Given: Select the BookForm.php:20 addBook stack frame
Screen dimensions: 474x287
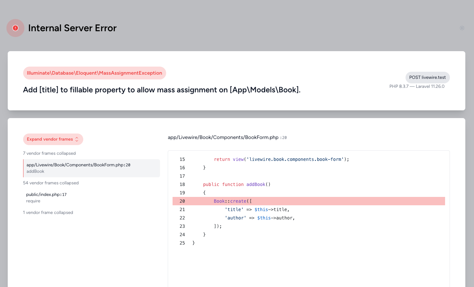Looking at the screenshot, I should pos(92,168).
